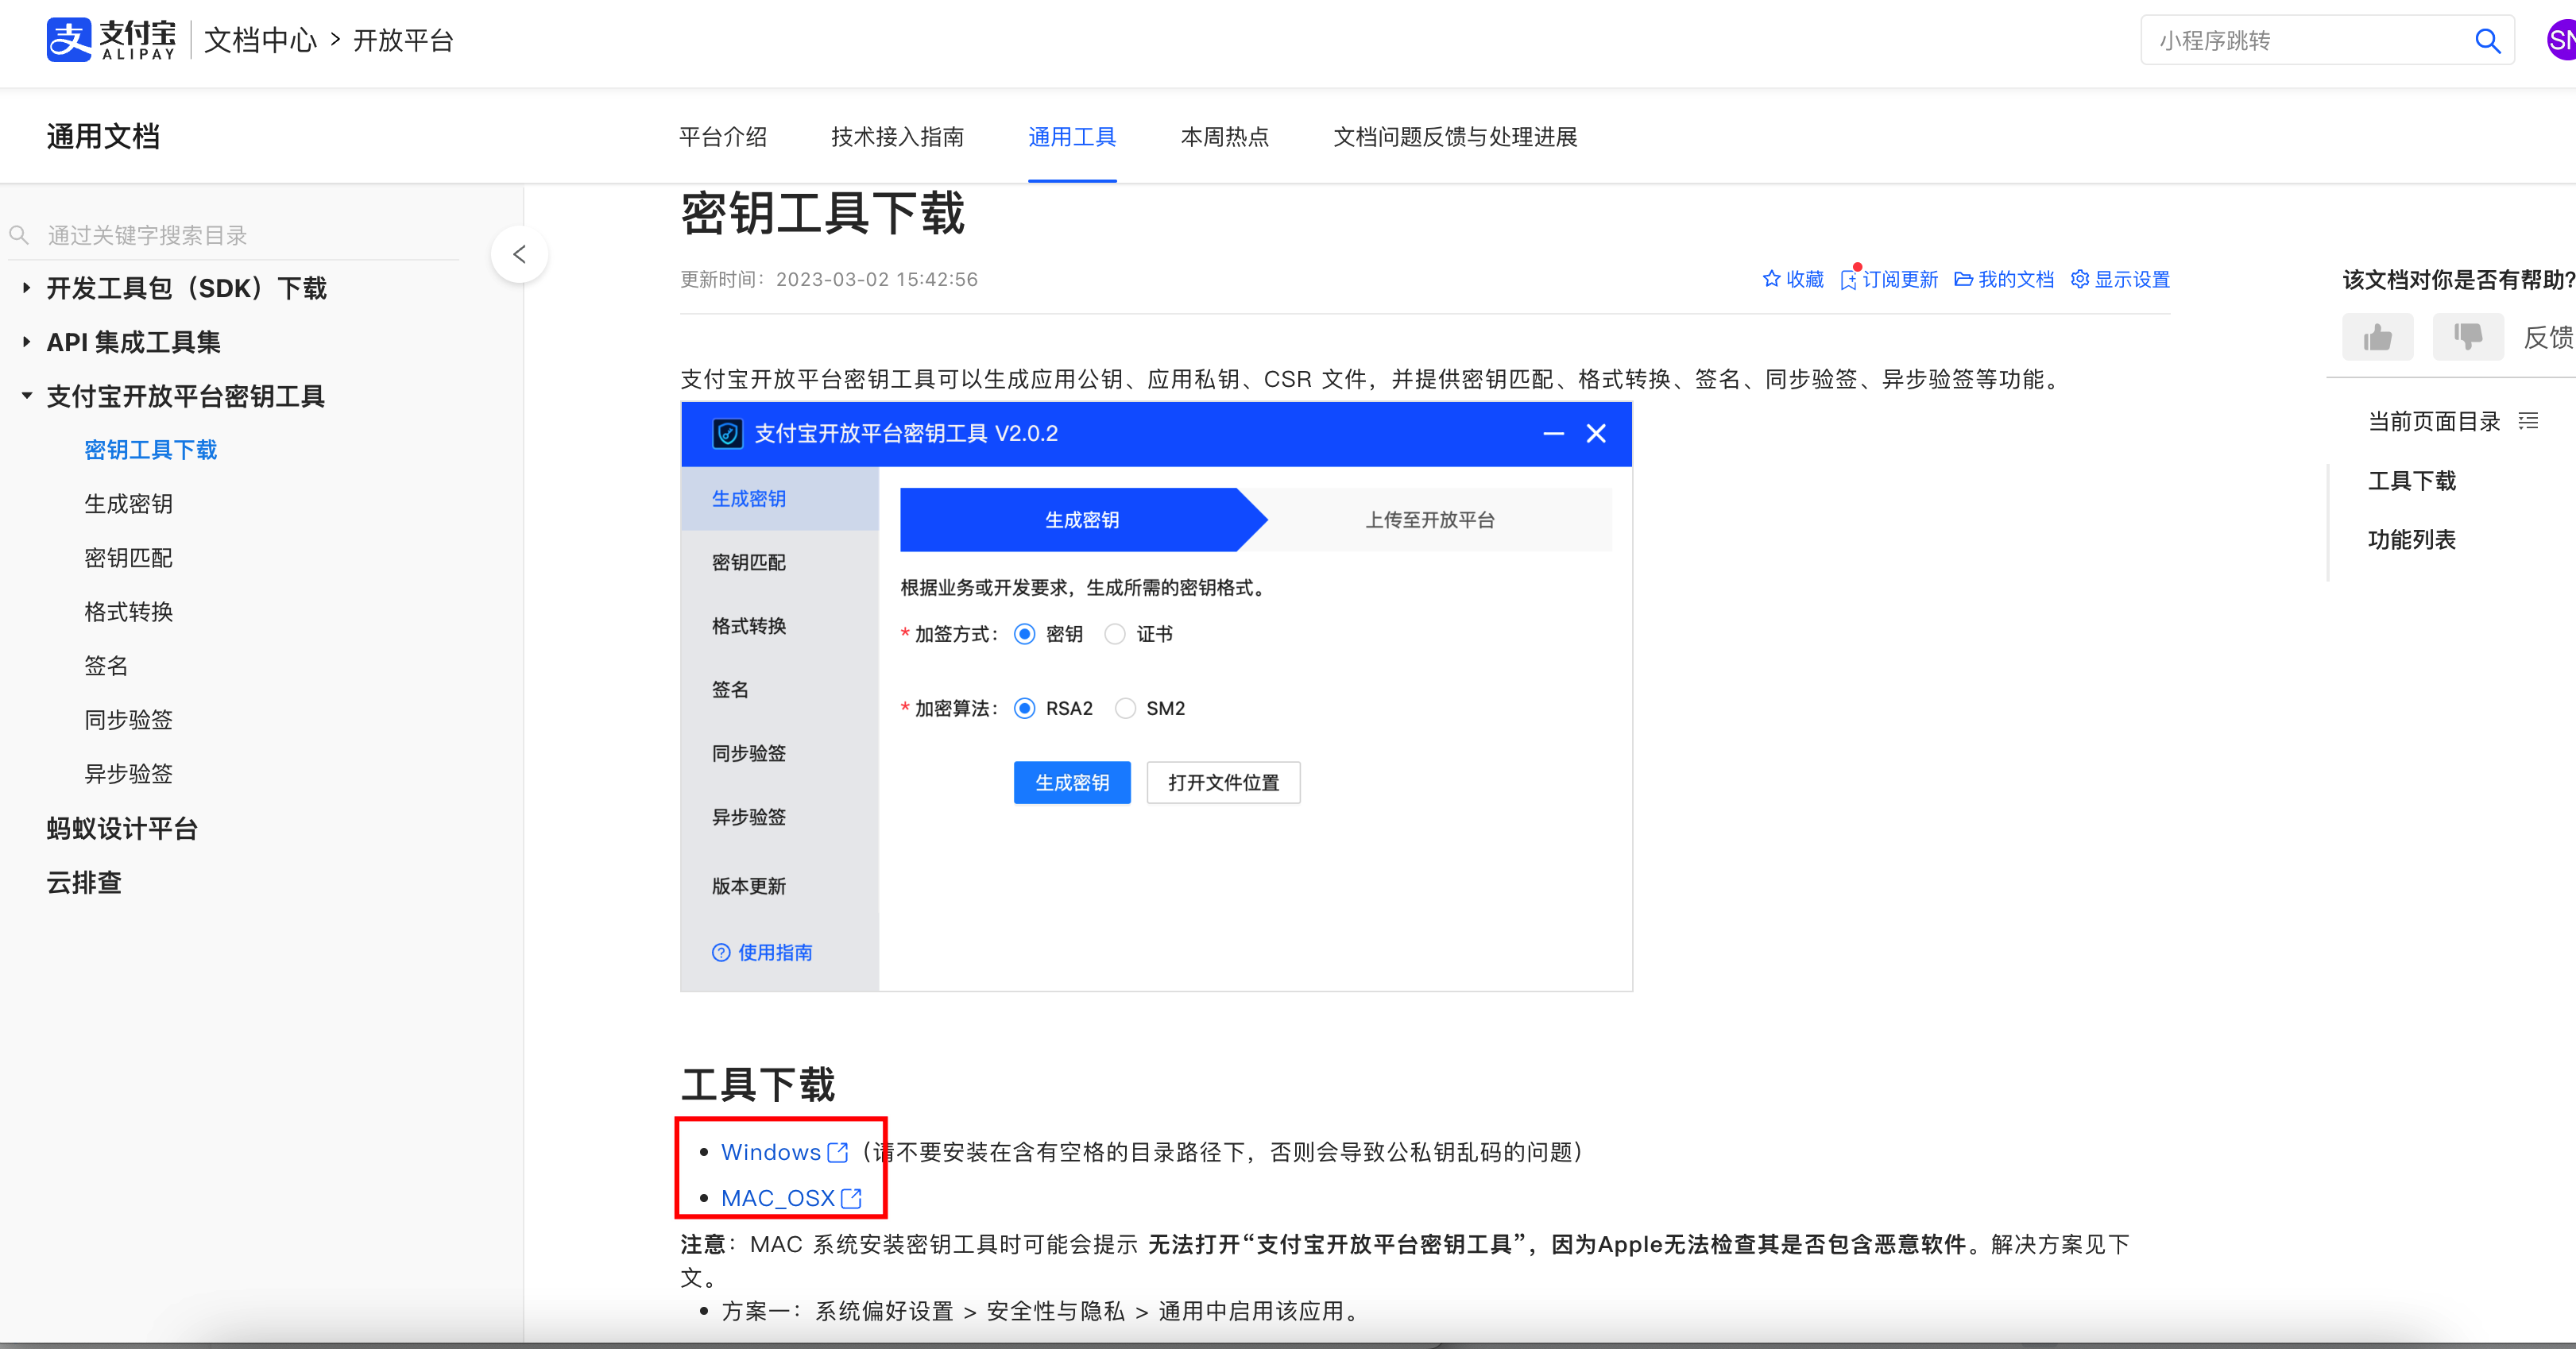
Task: Click the thumbs down feedback icon
Action: click(2467, 337)
